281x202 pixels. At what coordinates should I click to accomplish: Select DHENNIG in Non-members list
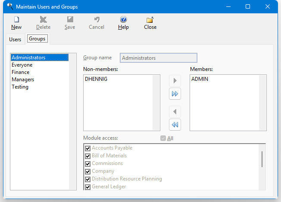point(96,79)
